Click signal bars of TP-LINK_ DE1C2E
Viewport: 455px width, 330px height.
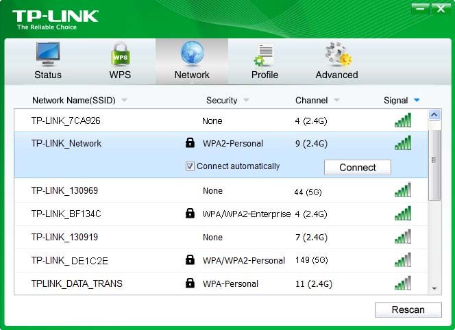coord(403,260)
